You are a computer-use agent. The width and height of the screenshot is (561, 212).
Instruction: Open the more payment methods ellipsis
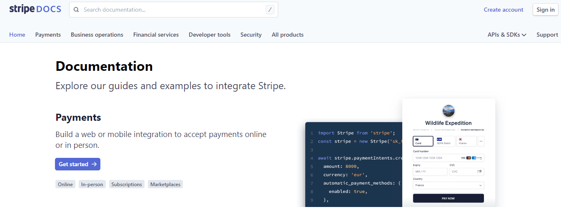coord(481,141)
